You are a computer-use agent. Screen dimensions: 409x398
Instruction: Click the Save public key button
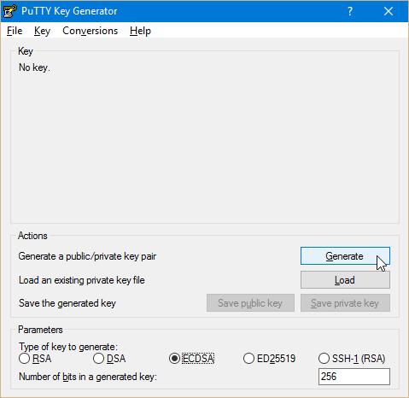coord(250,303)
